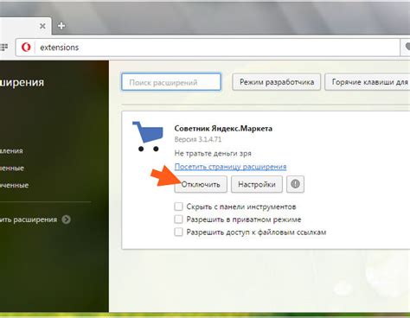Click the Opera logo in address bar
This screenshot has height=318, width=410.
coord(26,48)
